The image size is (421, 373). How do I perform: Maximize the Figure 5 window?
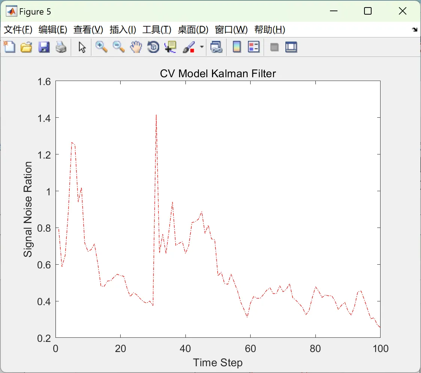click(367, 11)
